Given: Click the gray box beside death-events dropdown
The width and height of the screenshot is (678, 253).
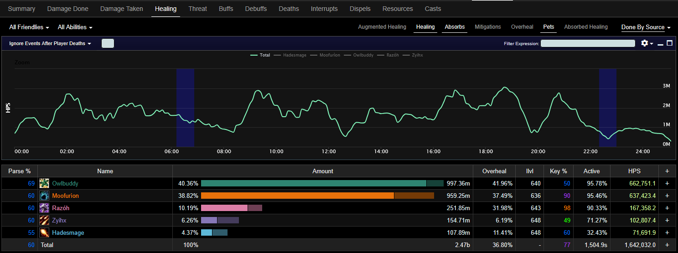Looking at the screenshot, I should coord(108,43).
